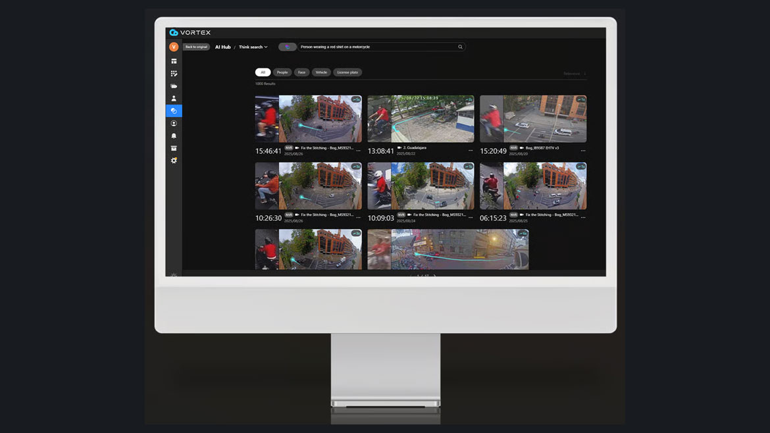Open the orange V user avatar
The image size is (770, 433).
point(174,47)
